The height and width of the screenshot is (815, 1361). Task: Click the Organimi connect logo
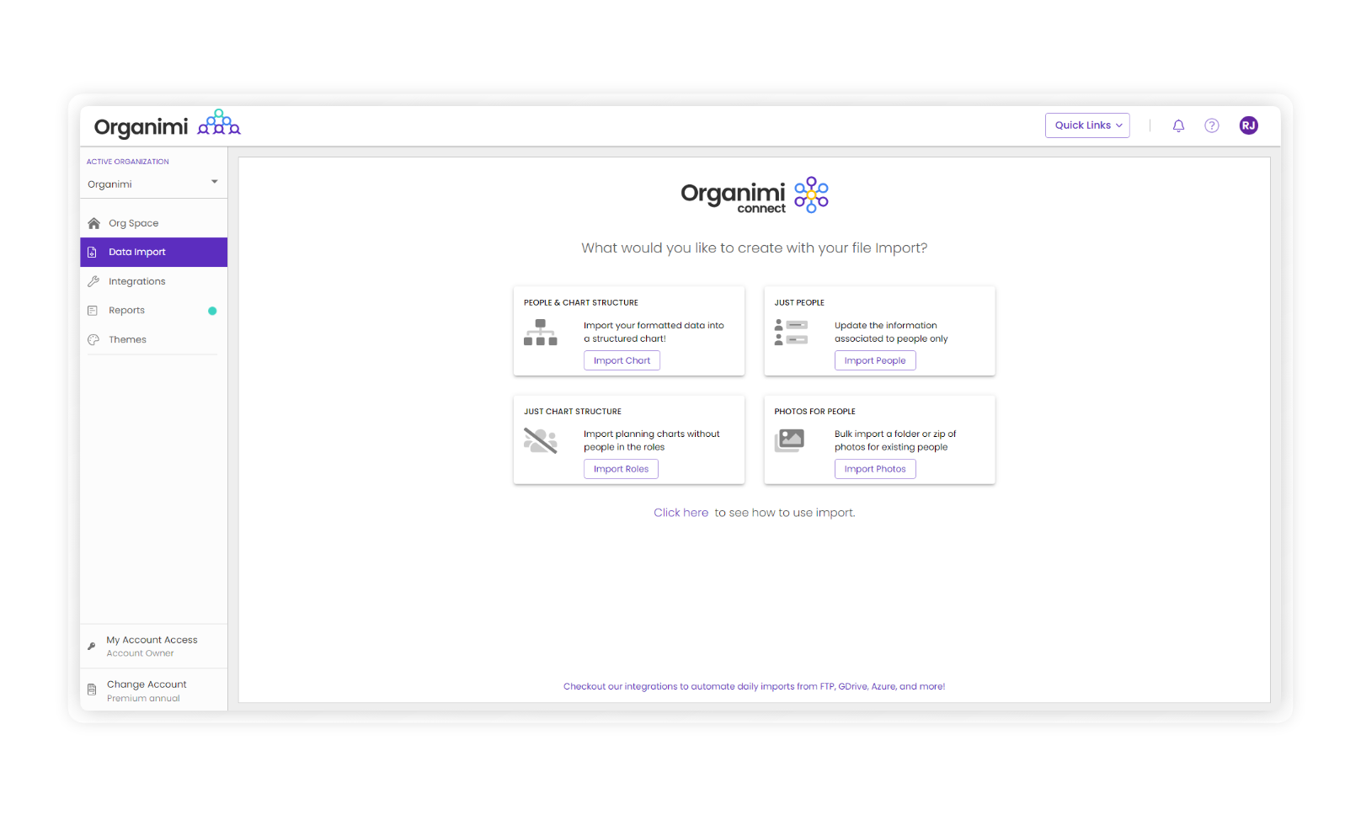[x=755, y=195]
